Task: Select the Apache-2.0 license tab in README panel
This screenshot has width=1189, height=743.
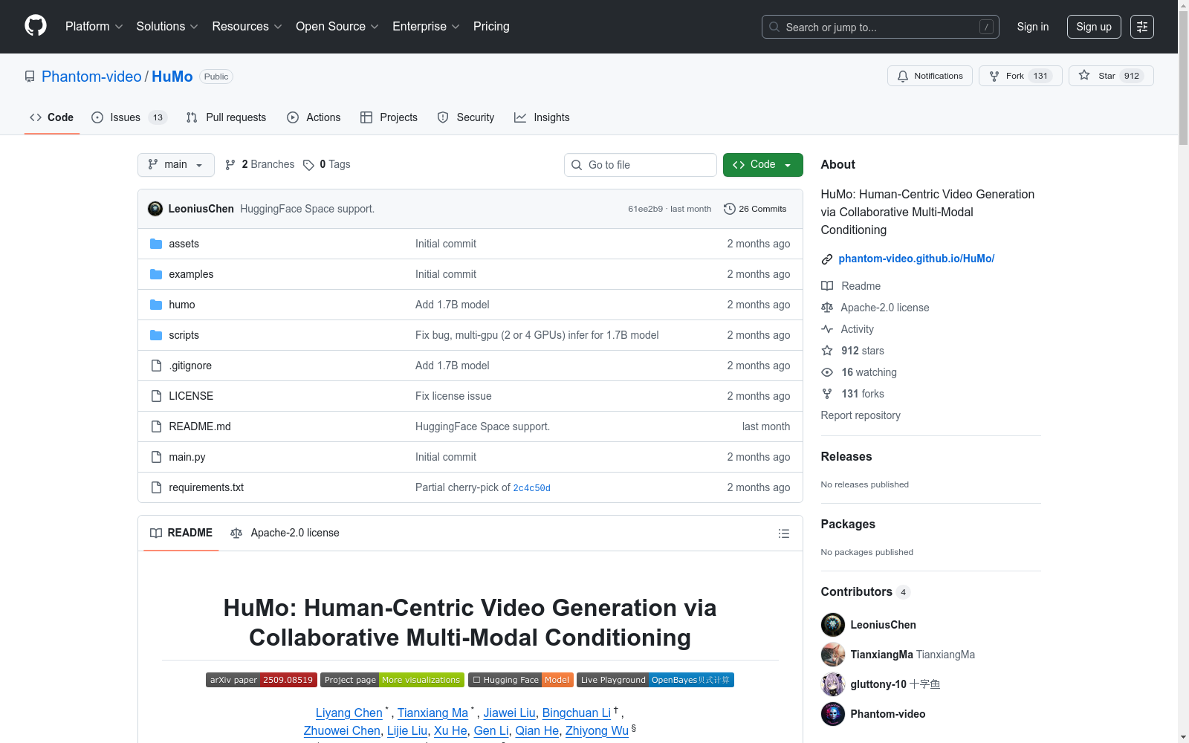Action: (x=285, y=533)
